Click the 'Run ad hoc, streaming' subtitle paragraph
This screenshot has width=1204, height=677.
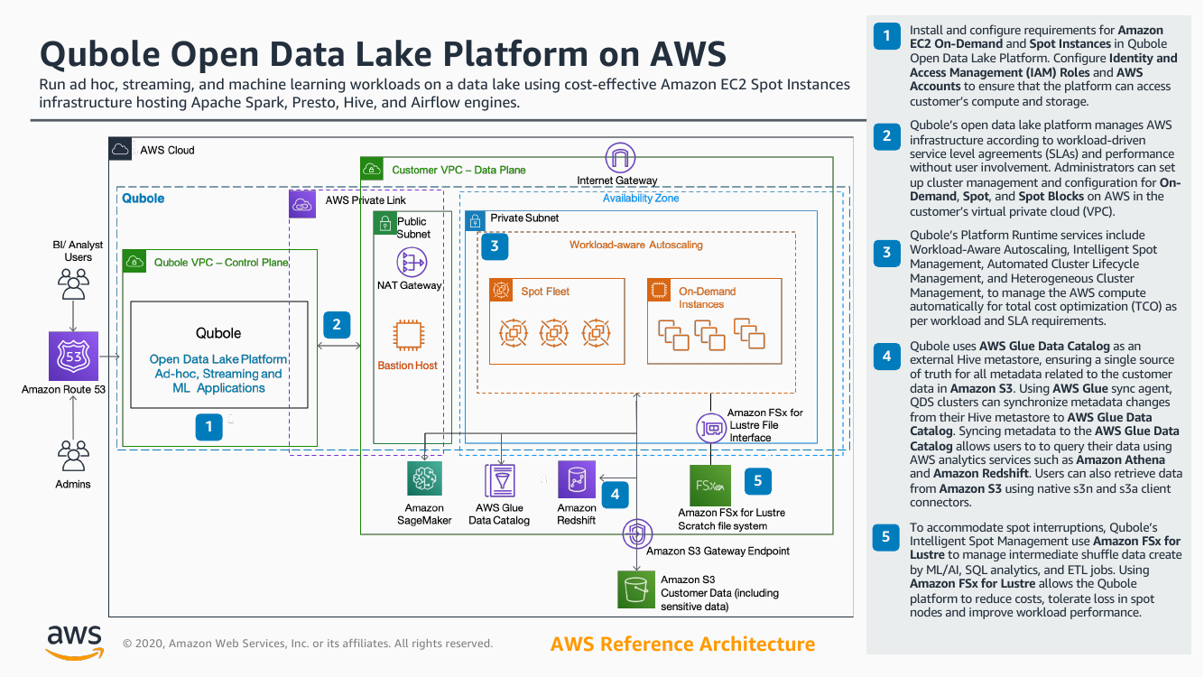[x=445, y=93]
